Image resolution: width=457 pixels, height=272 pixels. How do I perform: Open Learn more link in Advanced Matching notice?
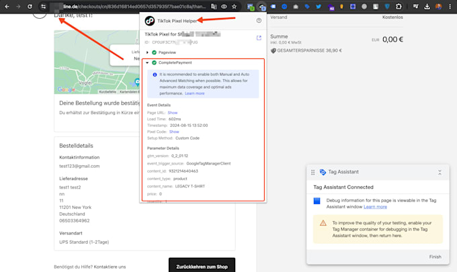point(194,93)
